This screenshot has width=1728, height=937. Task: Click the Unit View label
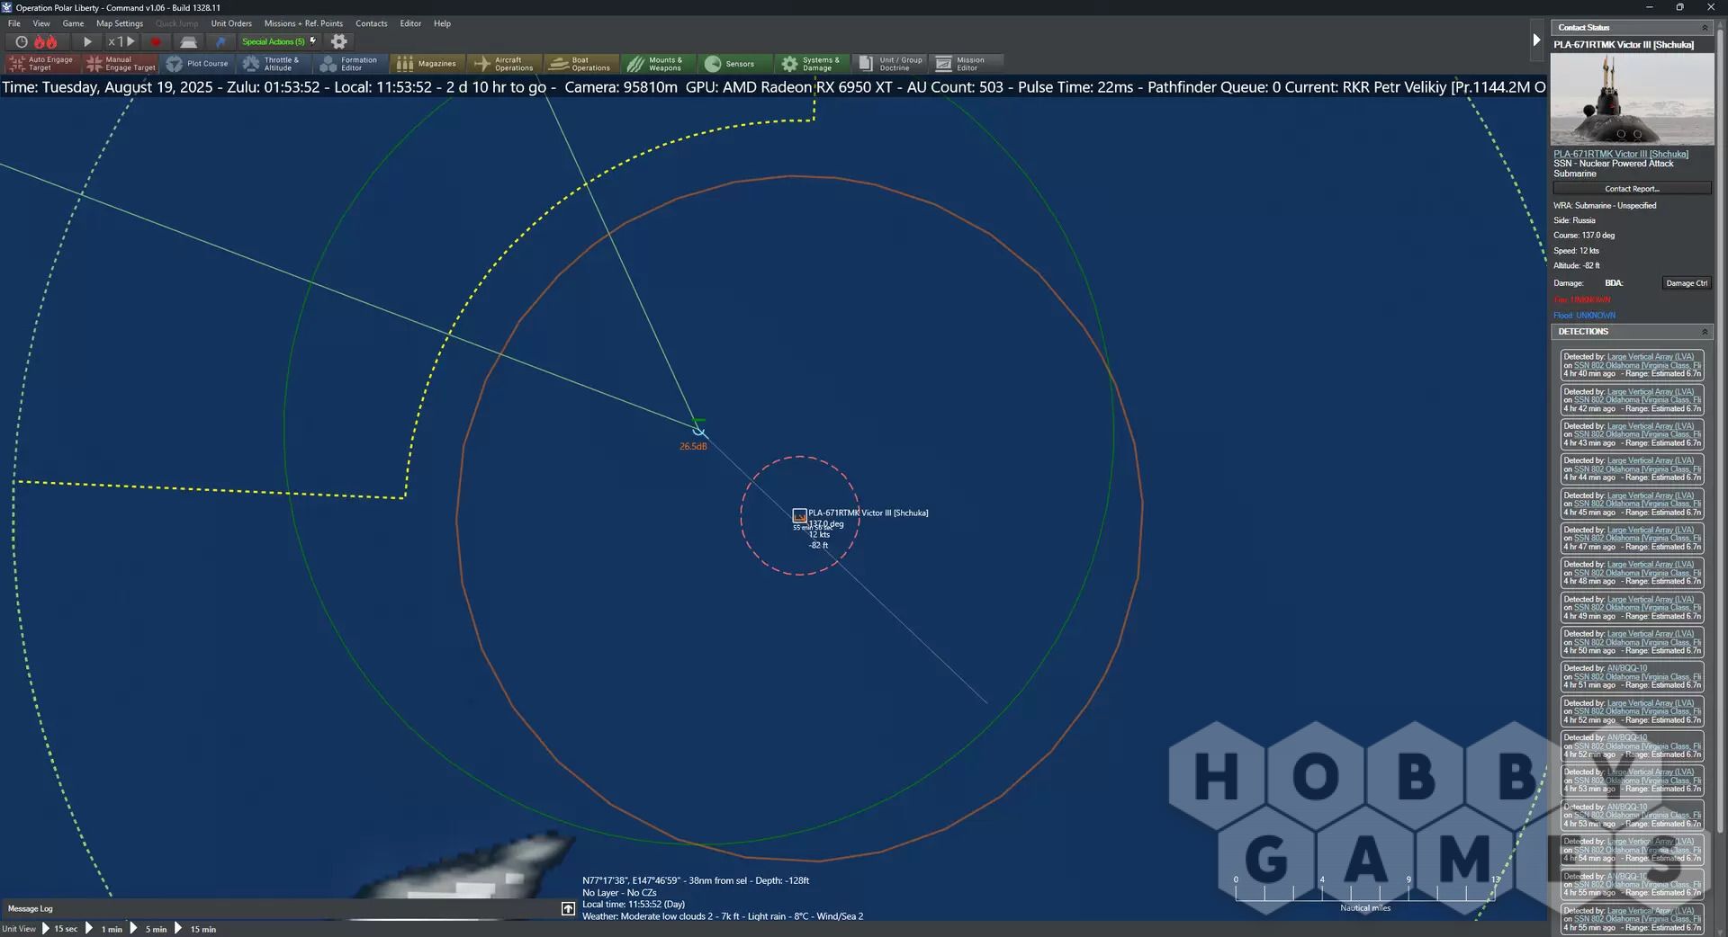[19, 929]
